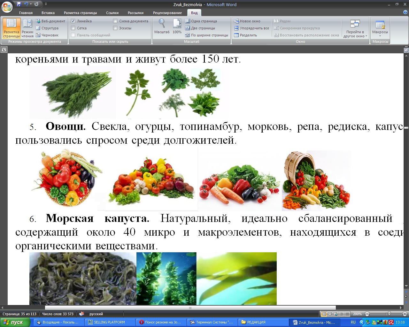Choose По ширине страницы zoom option
The width and height of the screenshot is (409, 327).
207,35
